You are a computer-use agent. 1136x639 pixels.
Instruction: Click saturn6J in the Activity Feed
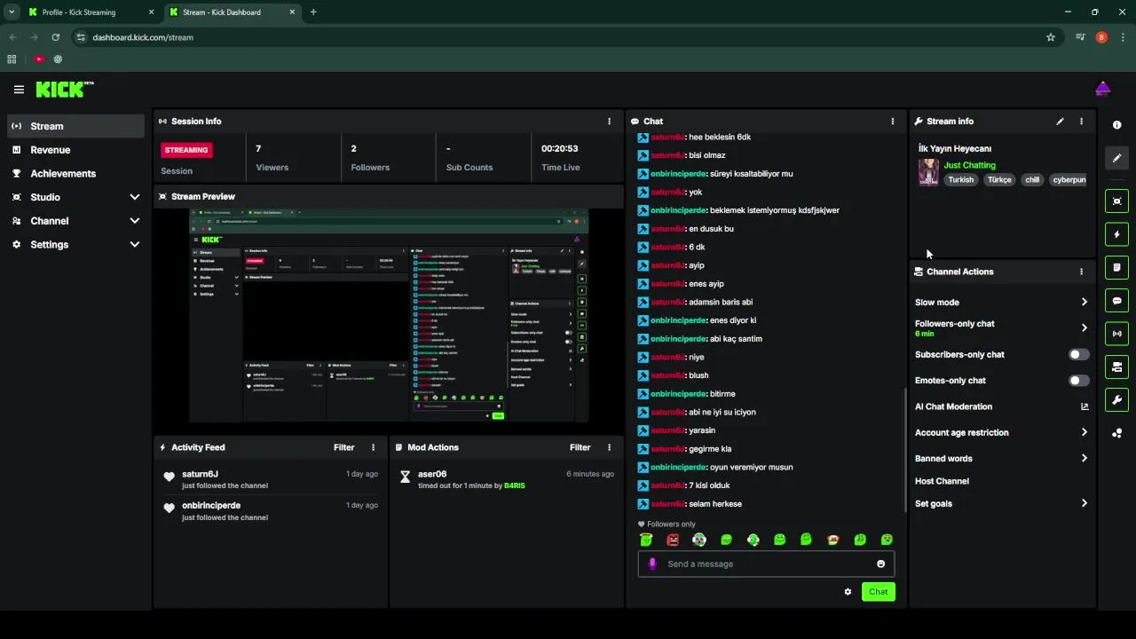point(200,474)
